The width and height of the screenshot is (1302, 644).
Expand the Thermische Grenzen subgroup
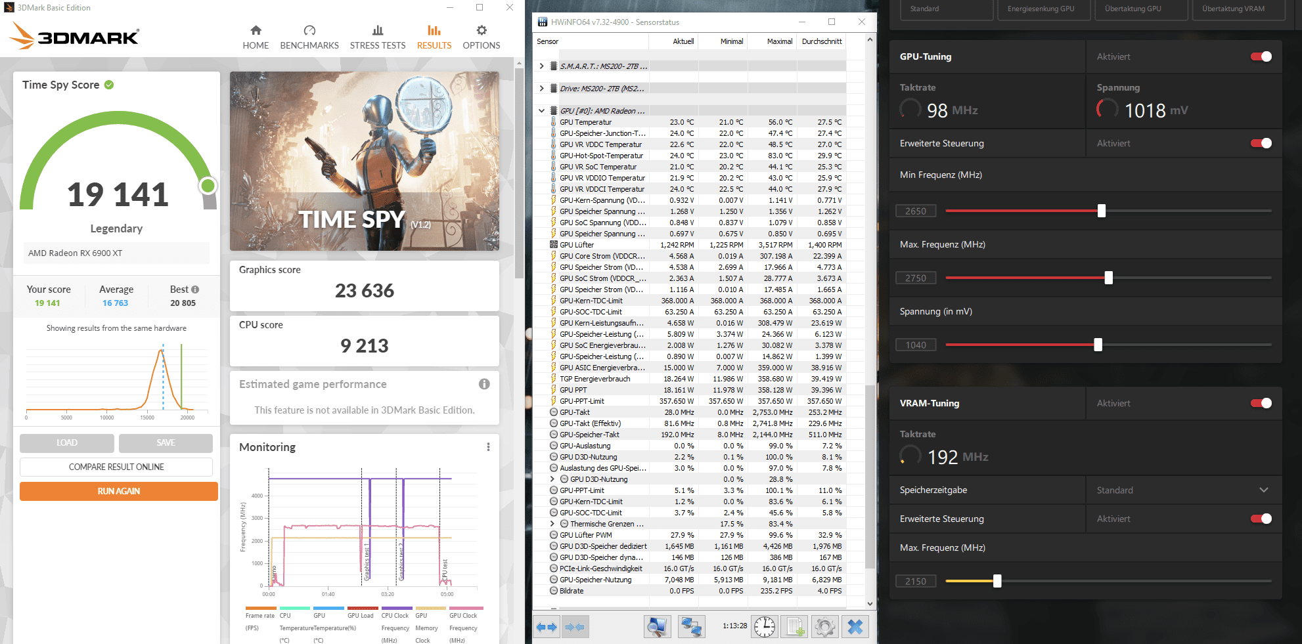(552, 524)
